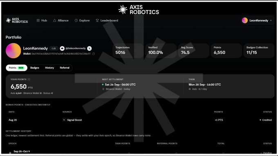Viewport: 278px width, 156px height.
Task: Click the Explore clock icon
Action: (x=76, y=20)
